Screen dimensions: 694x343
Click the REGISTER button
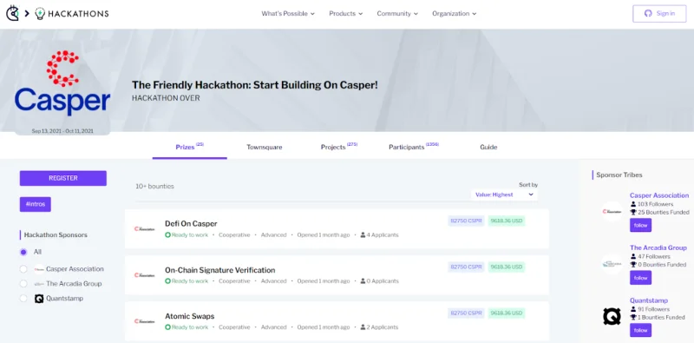point(62,178)
